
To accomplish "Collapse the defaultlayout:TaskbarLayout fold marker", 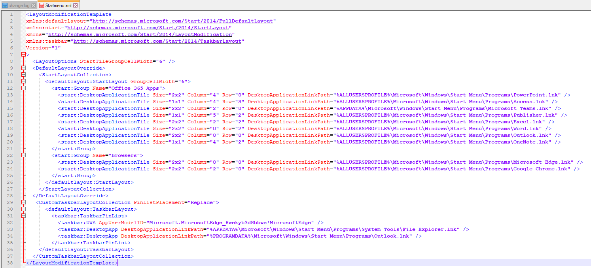I will [23, 209].
